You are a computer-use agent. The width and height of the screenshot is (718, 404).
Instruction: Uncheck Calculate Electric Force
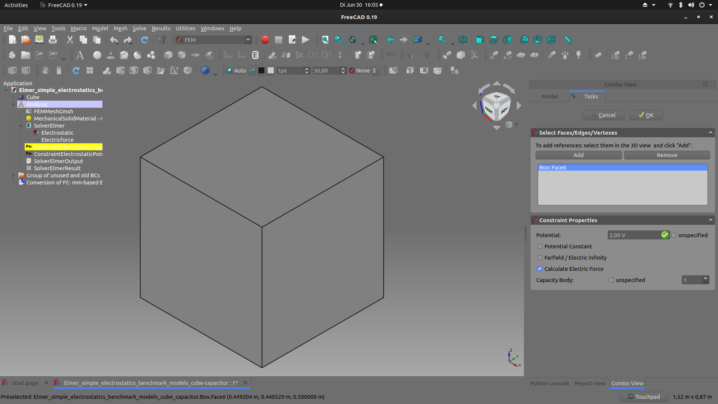pos(540,269)
